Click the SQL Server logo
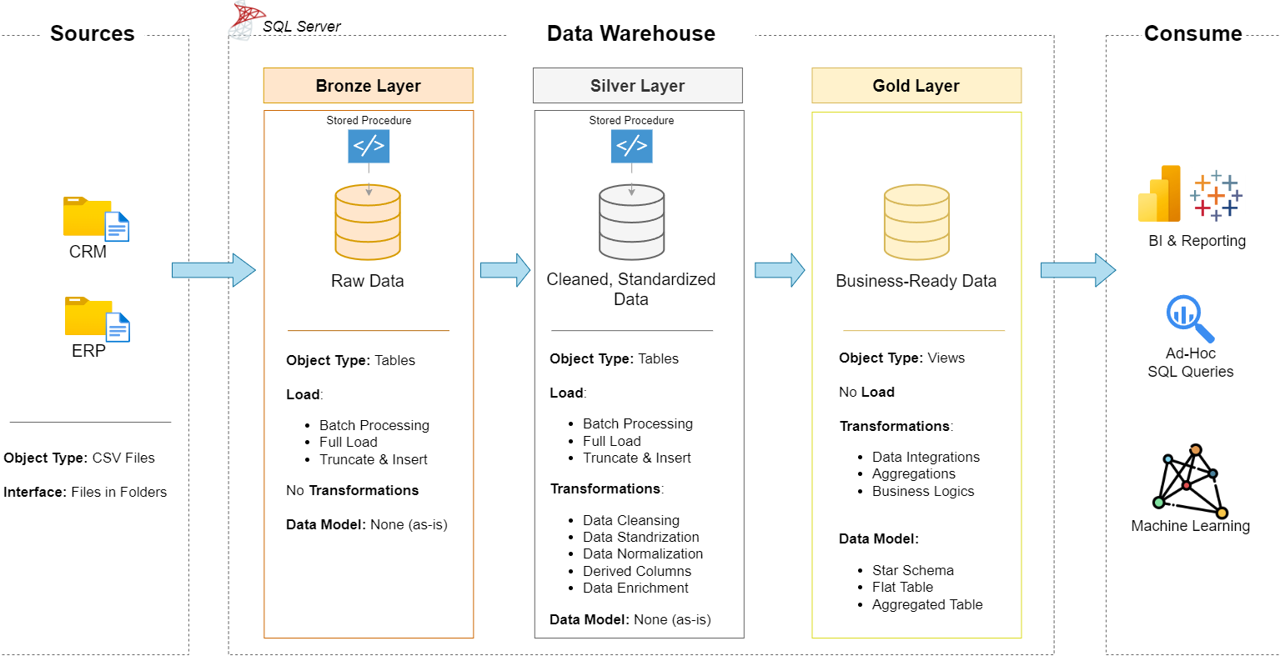Screen dimensions: 1280x656 pyautogui.click(x=243, y=18)
